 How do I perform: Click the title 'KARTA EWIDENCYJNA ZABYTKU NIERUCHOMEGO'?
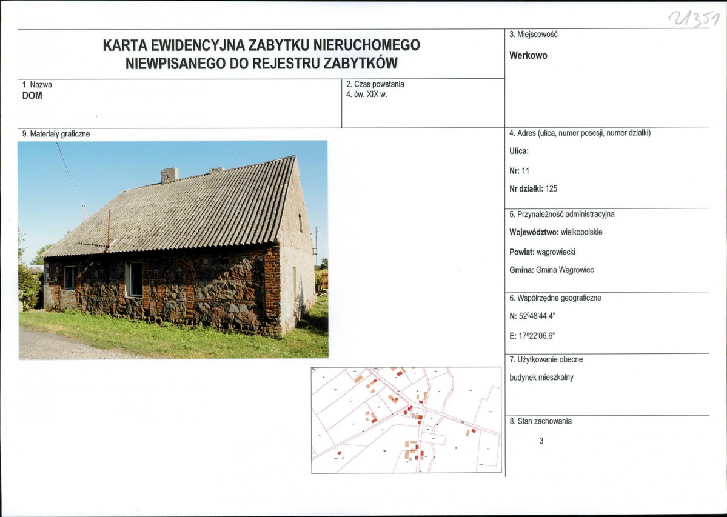[261, 45]
